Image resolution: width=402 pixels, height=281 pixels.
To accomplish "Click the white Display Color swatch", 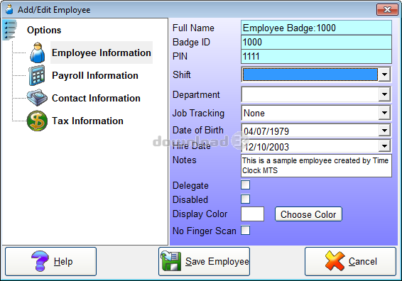I will point(252,214).
